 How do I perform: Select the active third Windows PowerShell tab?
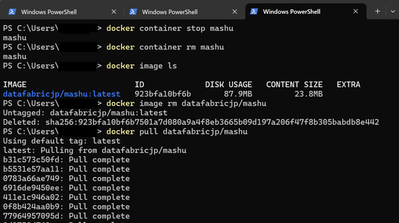point(306,12)
